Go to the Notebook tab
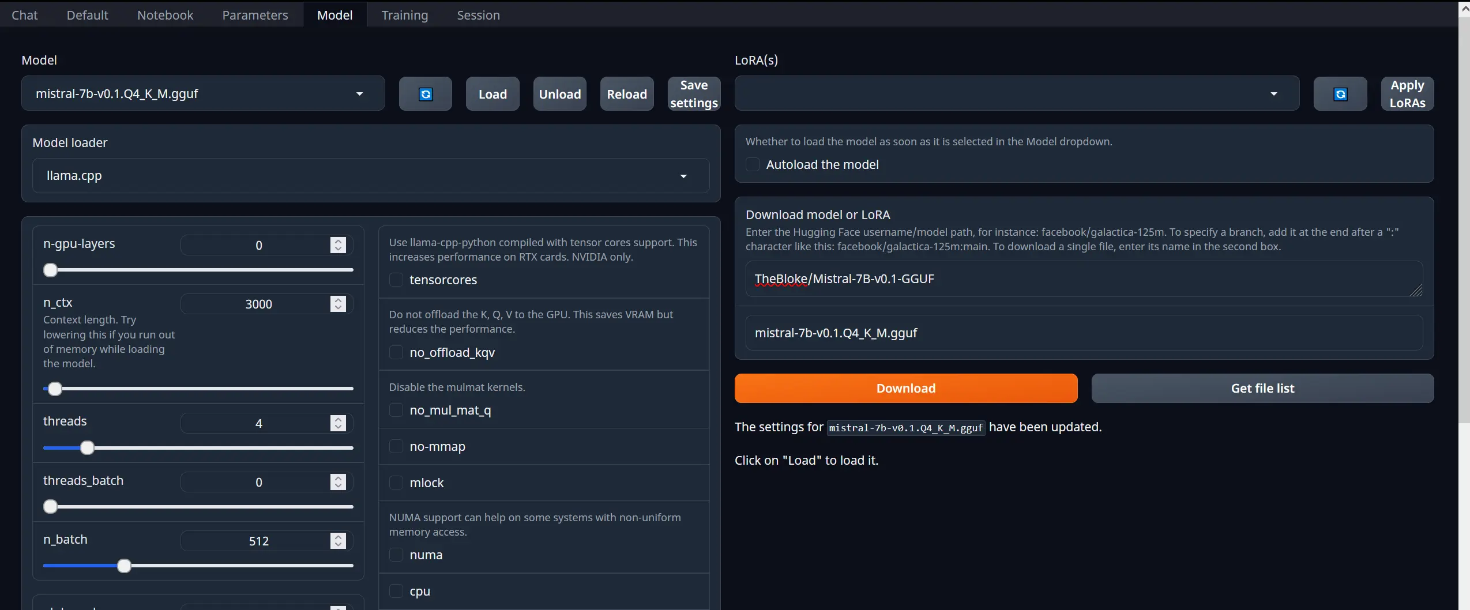The width and height of the screenshot is (1470, 610). tap(165, 15)
